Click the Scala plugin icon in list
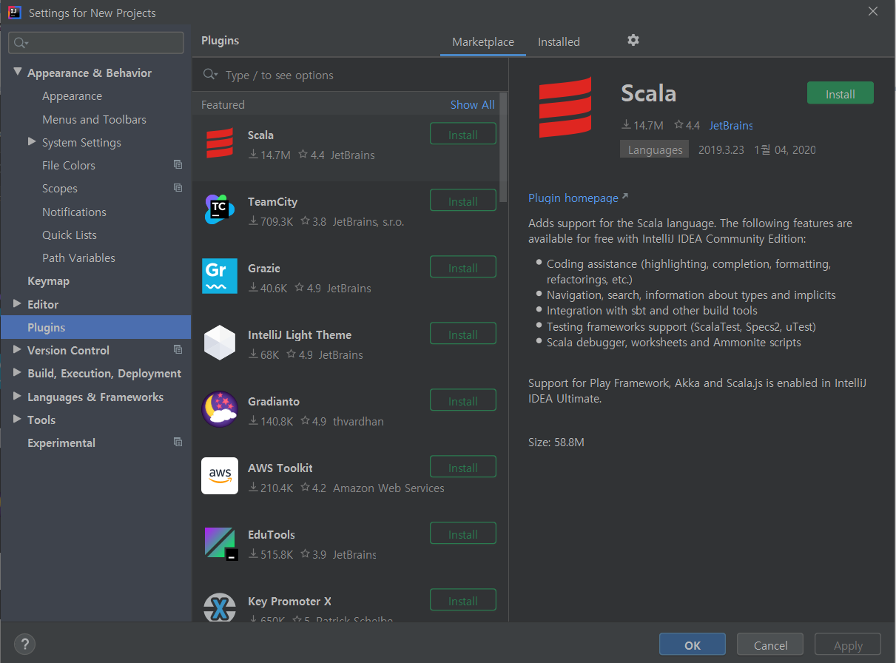Image resolution: width=896 pixels, height=663 pixels. [219, 143]
